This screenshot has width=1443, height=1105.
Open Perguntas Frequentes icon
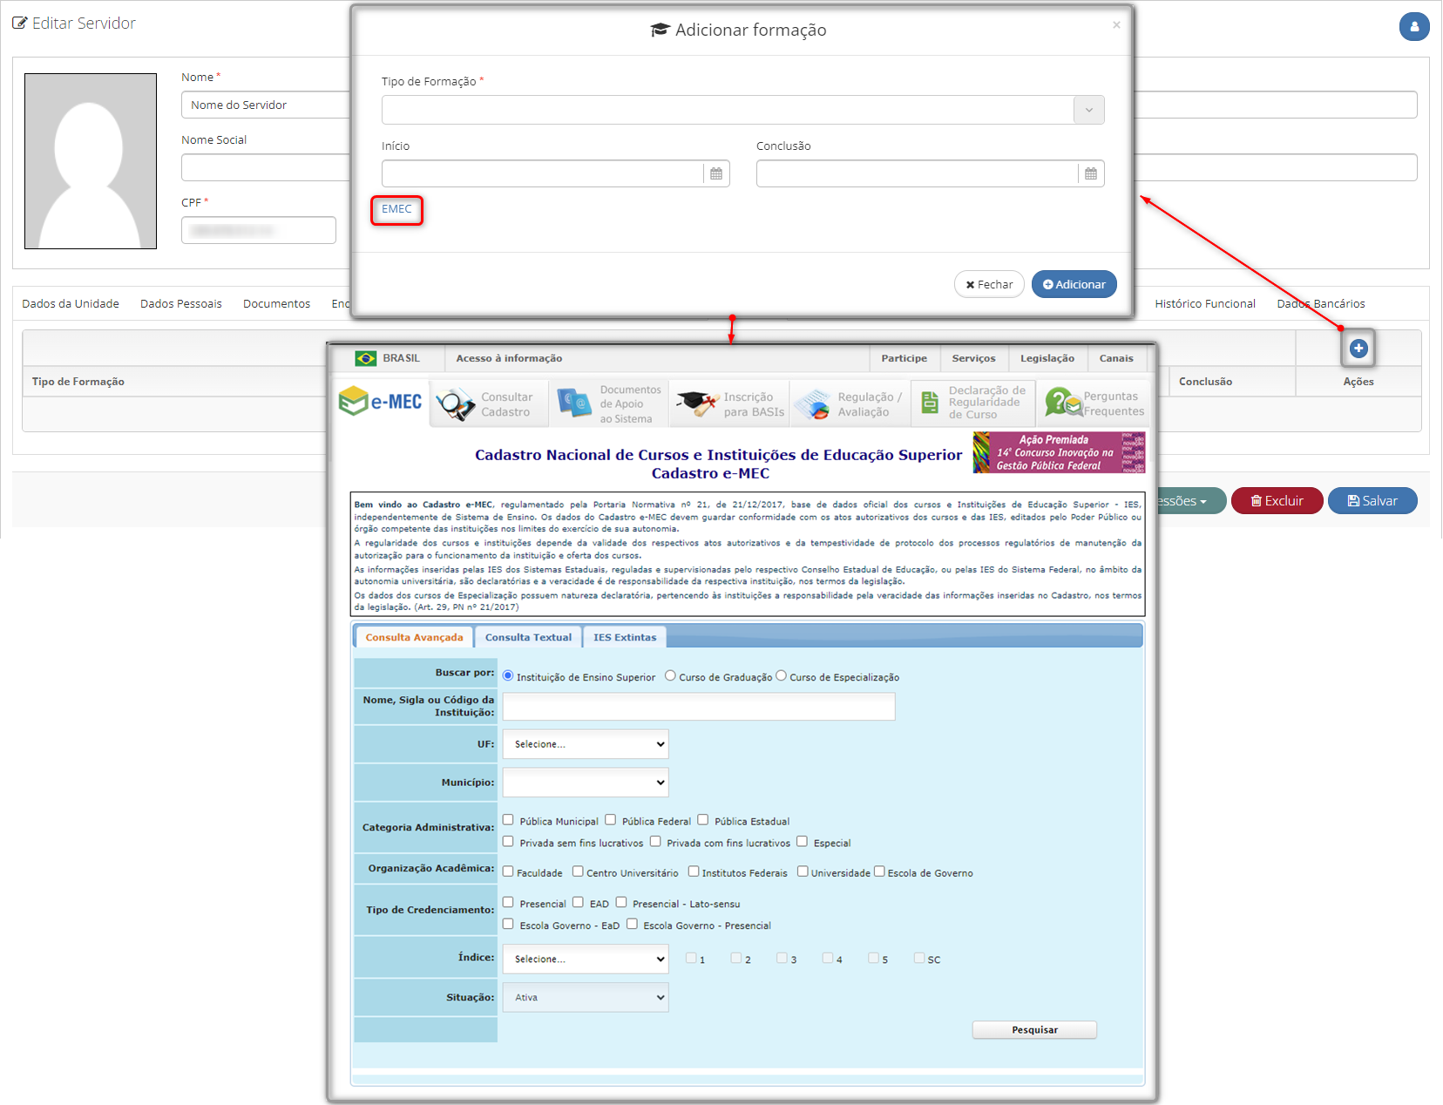tap(1062, 403)
